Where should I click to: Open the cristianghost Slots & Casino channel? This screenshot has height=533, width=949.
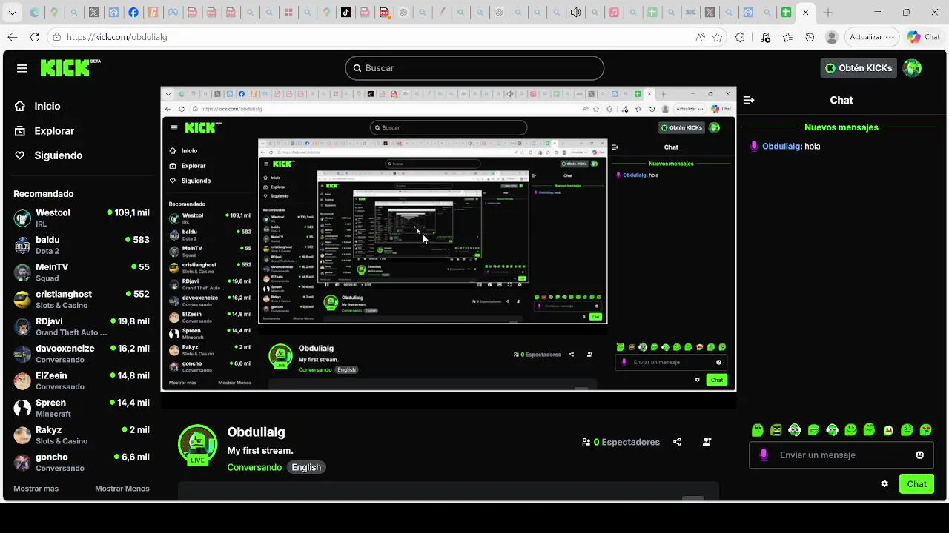click(x=82, y=300)
